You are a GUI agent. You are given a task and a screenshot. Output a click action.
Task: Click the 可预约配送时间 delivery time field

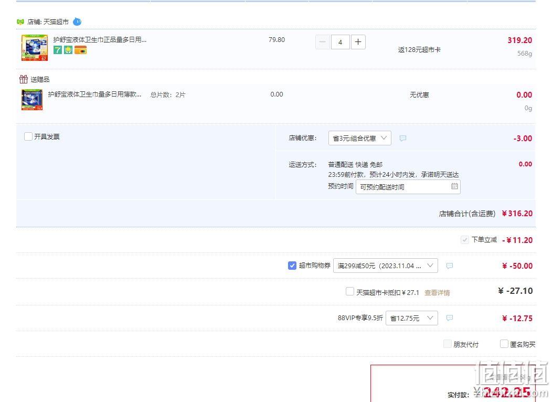408,187
